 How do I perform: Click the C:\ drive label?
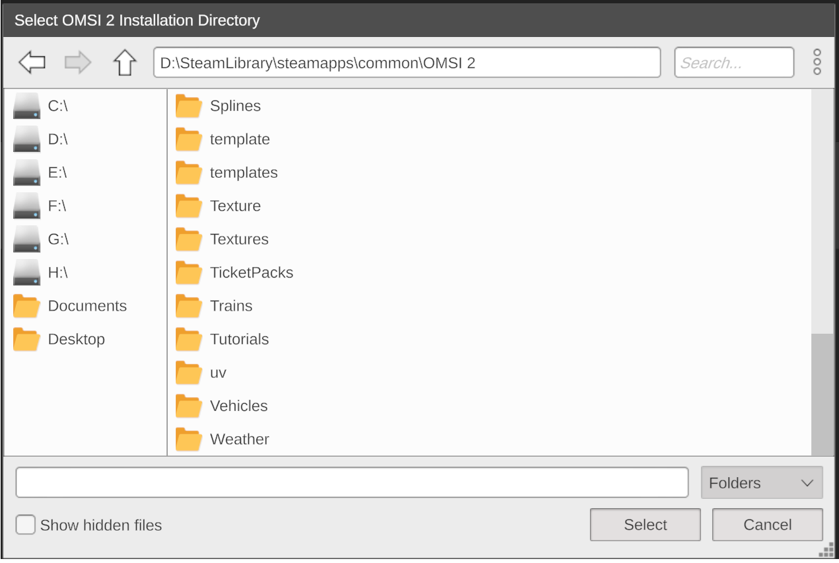tap(58, 106)
